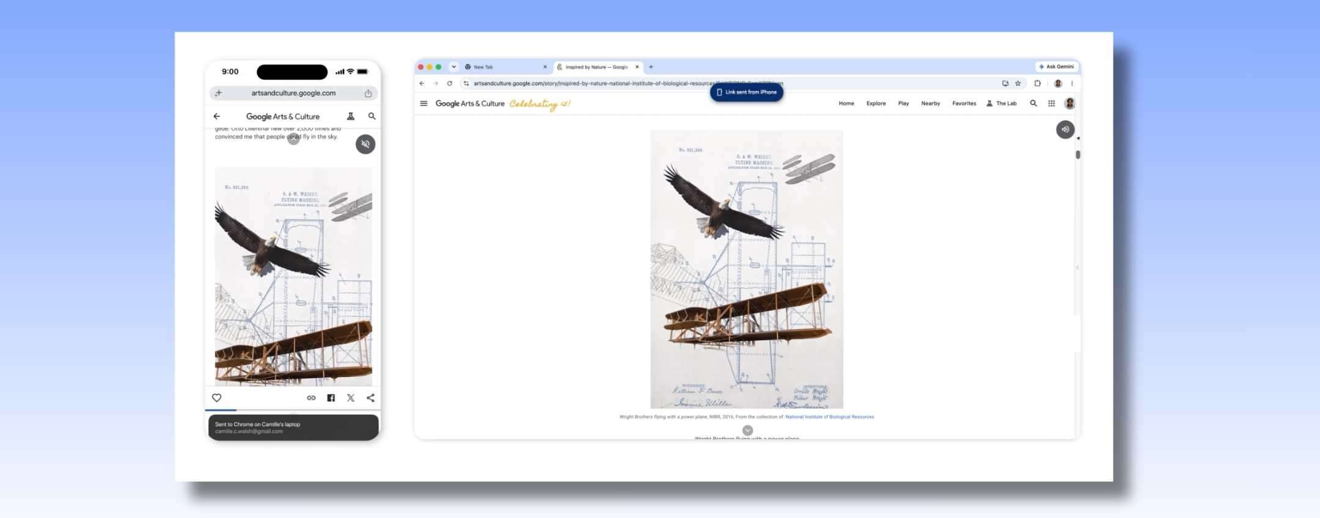The height and width of the screenshot is (518, 1320).
Task: Tap the back arrow in the iPhone Arts & Culture header
Action: 216,116
